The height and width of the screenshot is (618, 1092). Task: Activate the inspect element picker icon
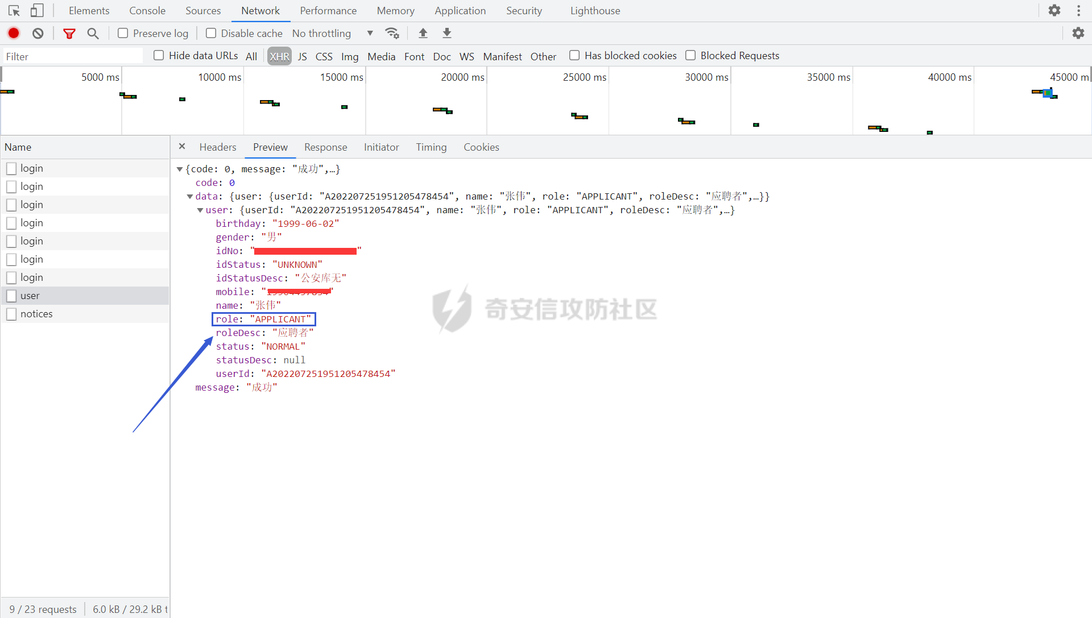[14, 11]
